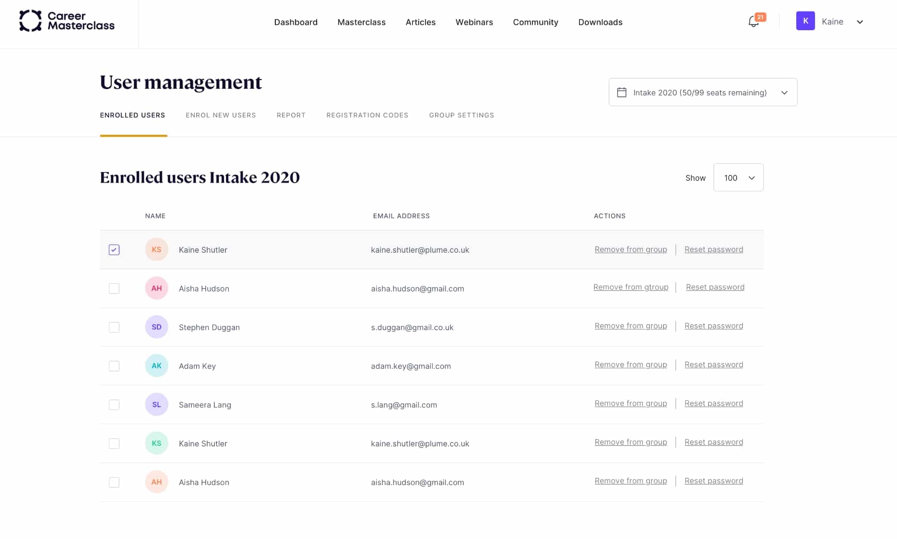Click the purple K profile avatar

tap(805, 21)
